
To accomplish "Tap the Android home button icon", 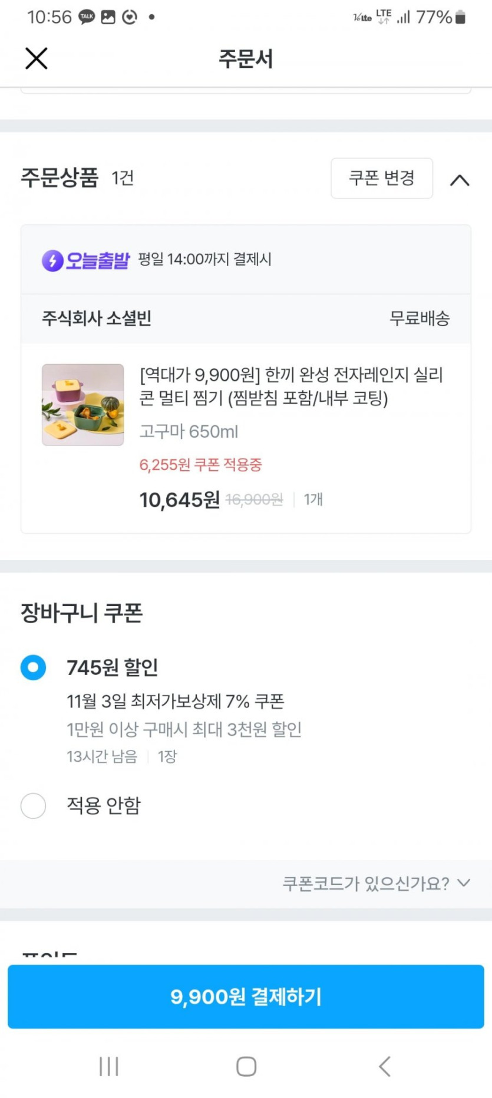I will click(x=246, y=1066).
